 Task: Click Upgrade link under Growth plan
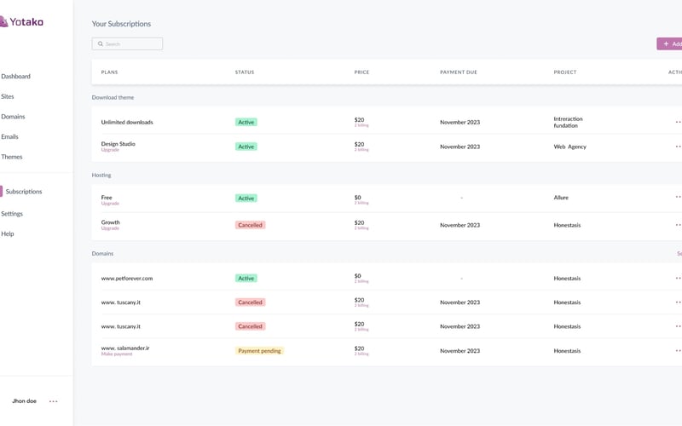click(110, 228)
